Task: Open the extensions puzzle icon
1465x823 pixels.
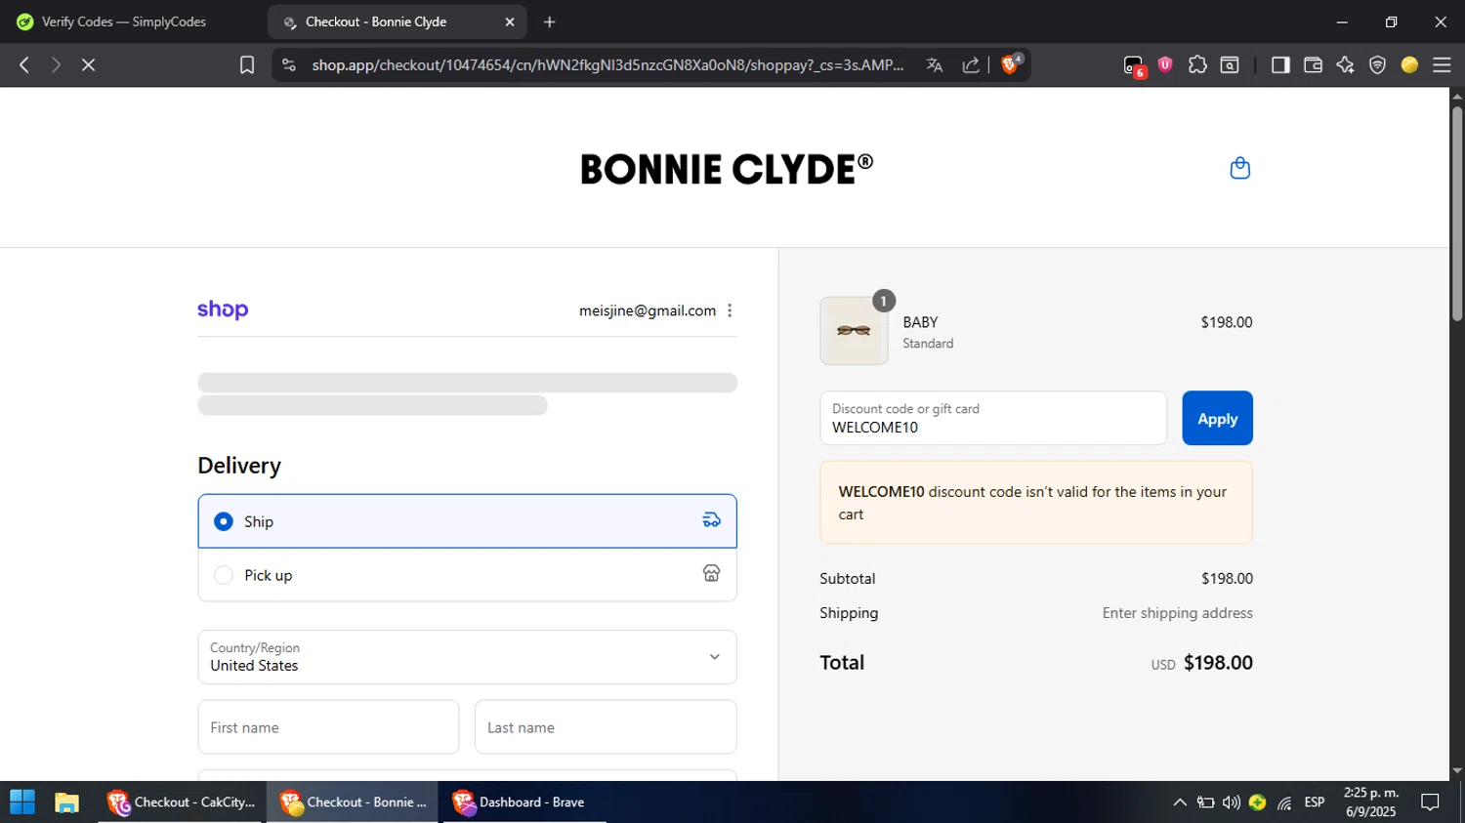Action: (1197, 64)
